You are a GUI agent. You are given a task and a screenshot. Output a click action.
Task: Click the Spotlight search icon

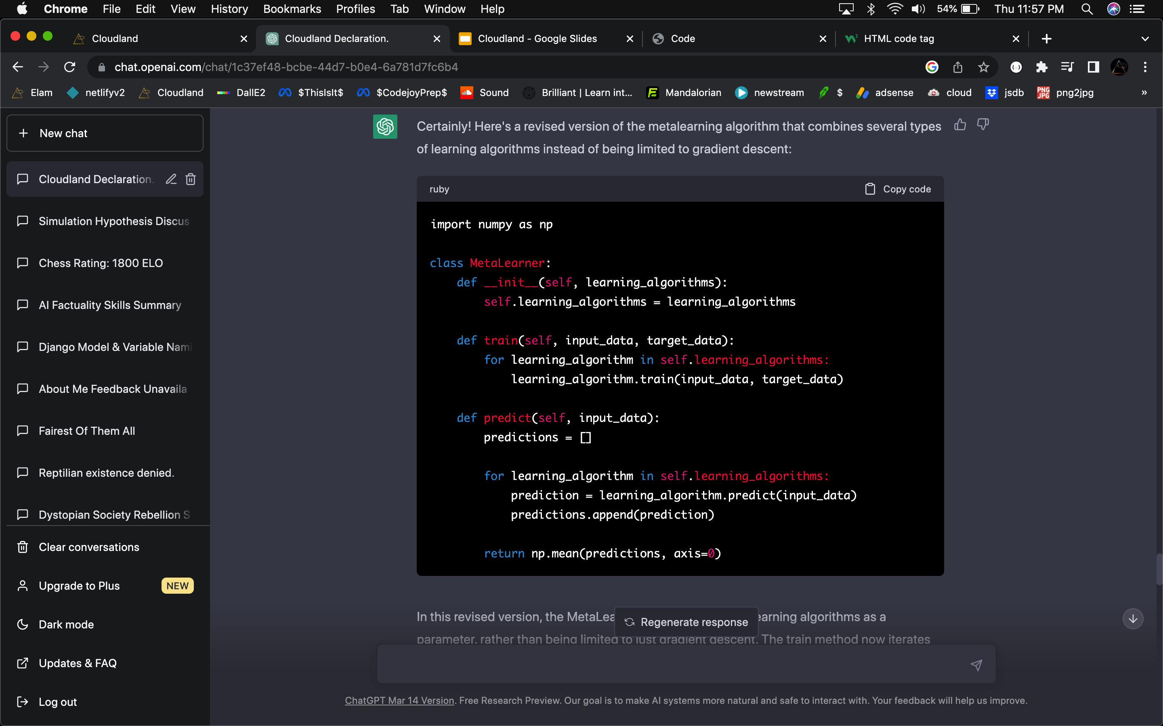pos(1087,9)
